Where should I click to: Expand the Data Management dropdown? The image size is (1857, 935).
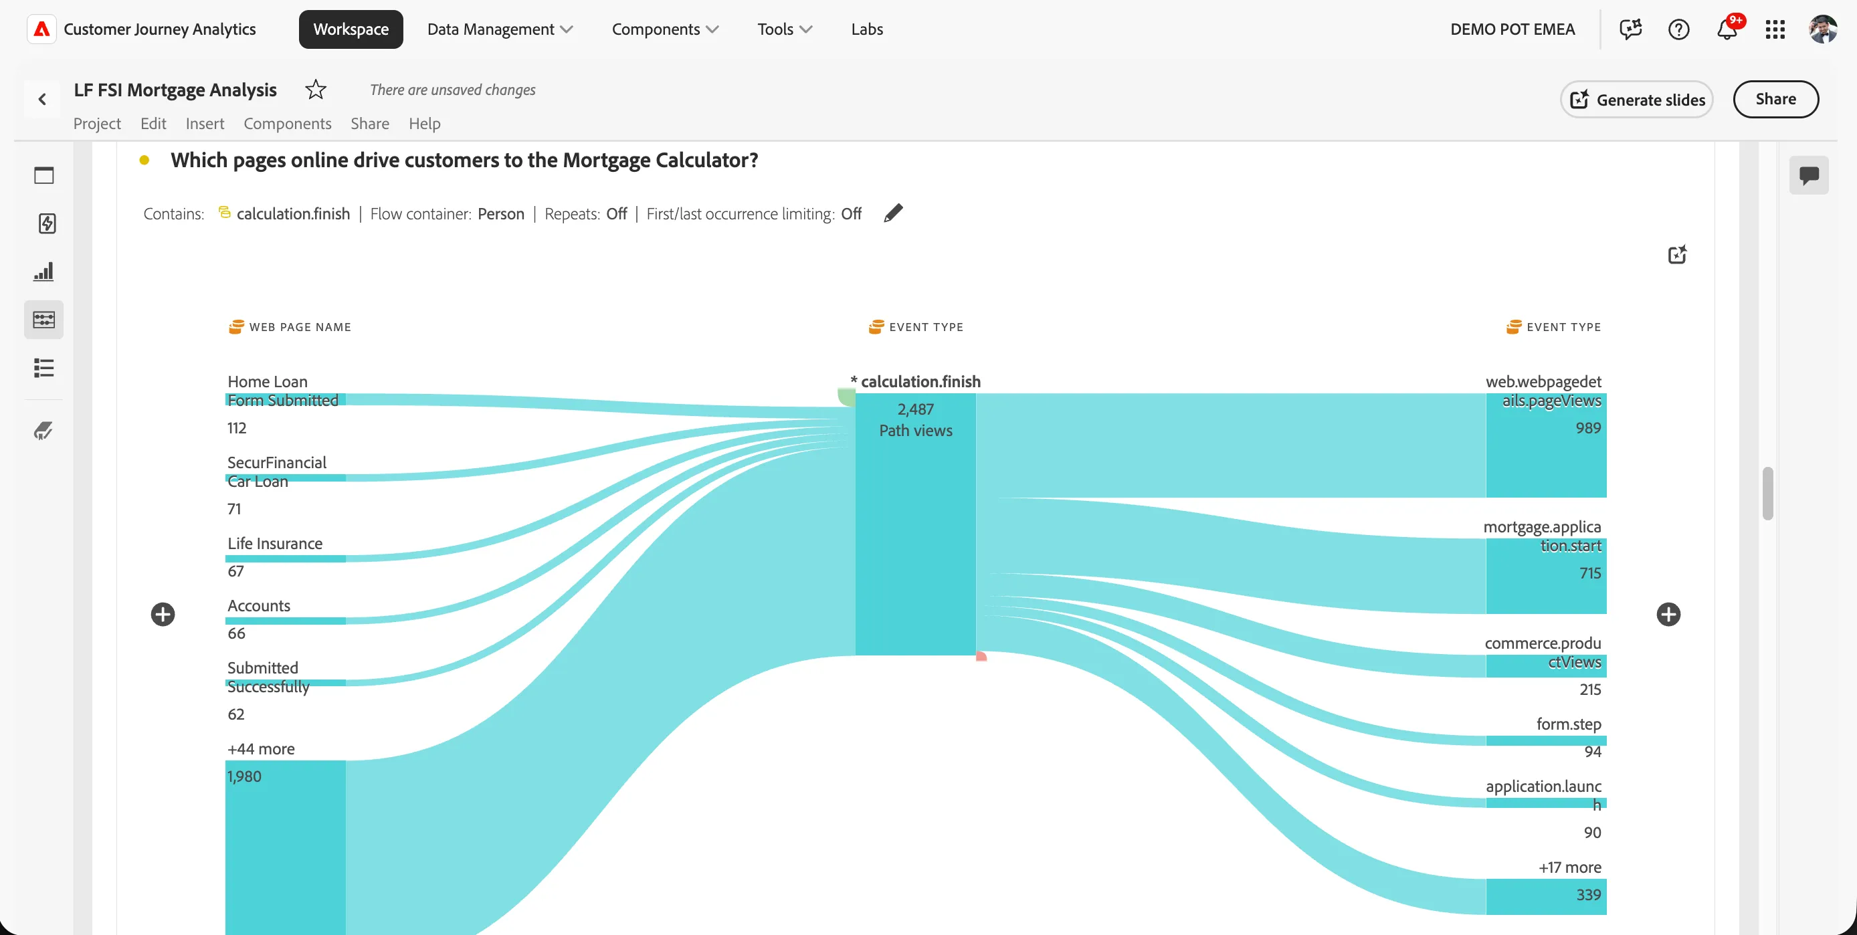[500, 29]
